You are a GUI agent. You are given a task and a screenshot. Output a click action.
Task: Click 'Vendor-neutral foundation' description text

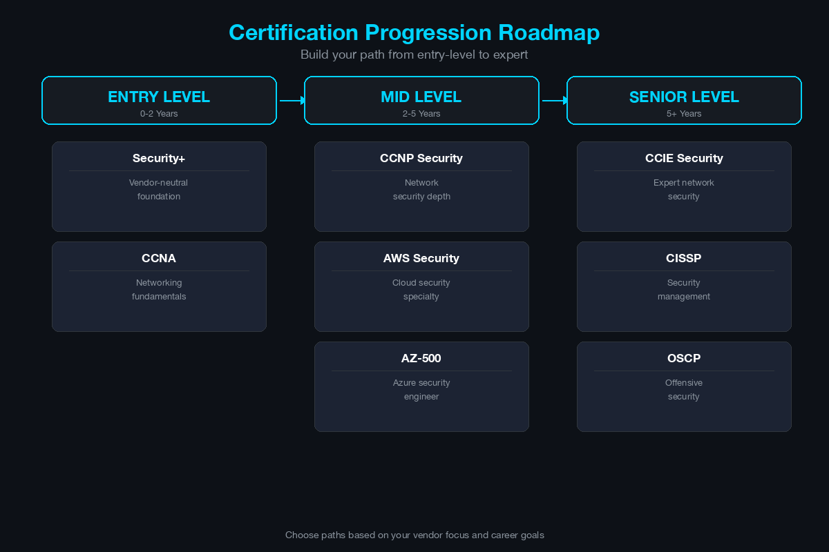(x=159, y=190)
